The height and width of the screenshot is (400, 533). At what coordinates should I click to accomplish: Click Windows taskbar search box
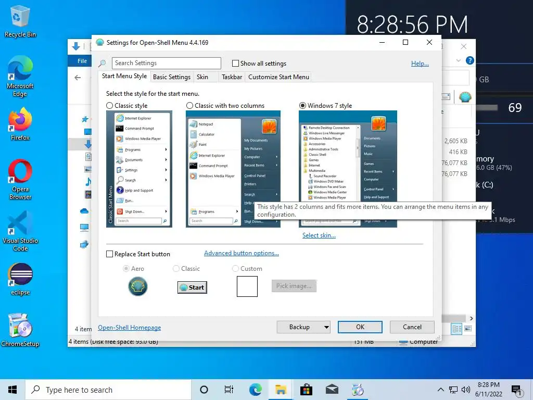108,390
